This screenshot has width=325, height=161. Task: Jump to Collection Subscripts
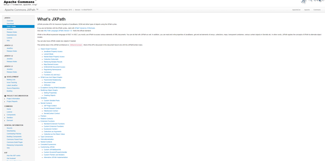51,59
